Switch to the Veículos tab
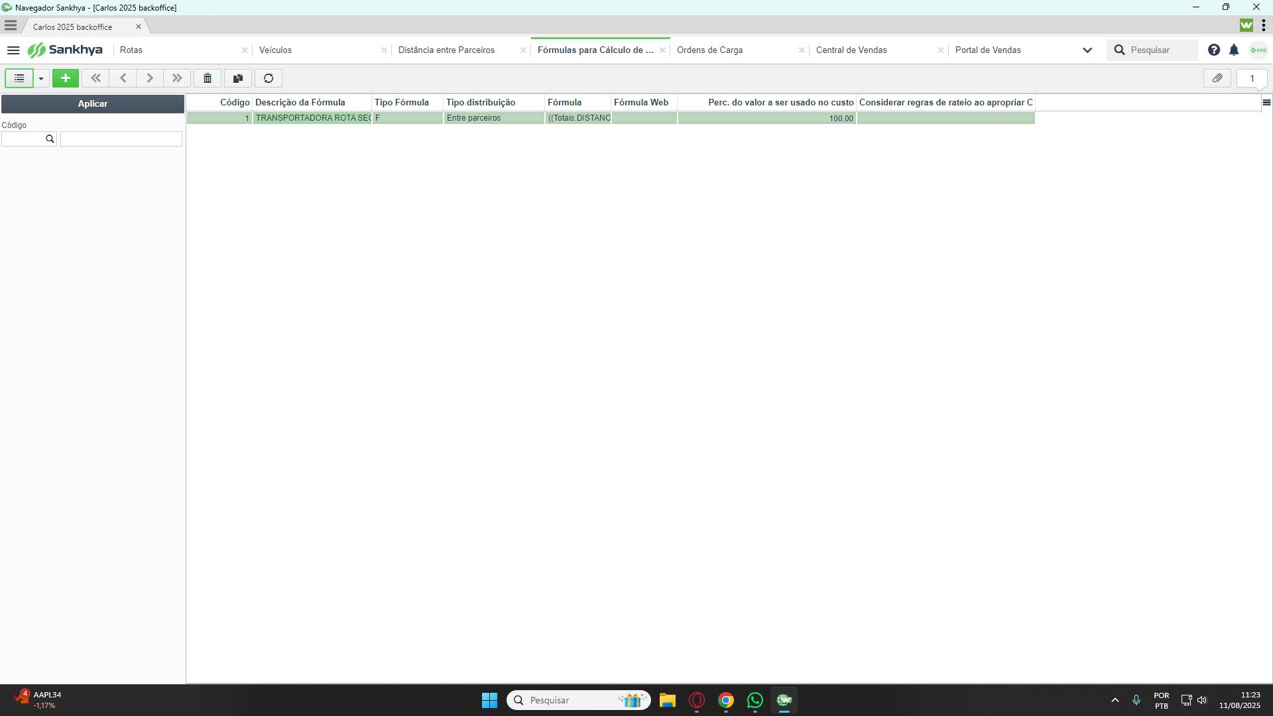The width and height of the screenshot is (1273, 716). point(275,50)
